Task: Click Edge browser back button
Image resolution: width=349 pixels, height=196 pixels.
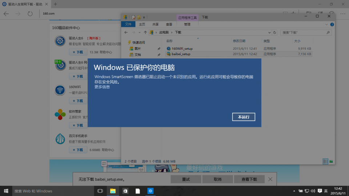Action: (x=6, y=13)
